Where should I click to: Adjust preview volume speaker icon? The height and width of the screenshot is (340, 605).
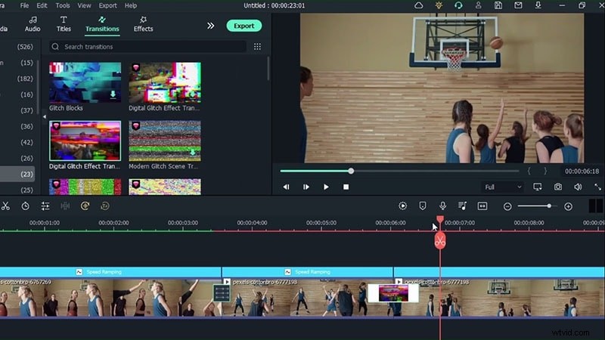(578, 187)
